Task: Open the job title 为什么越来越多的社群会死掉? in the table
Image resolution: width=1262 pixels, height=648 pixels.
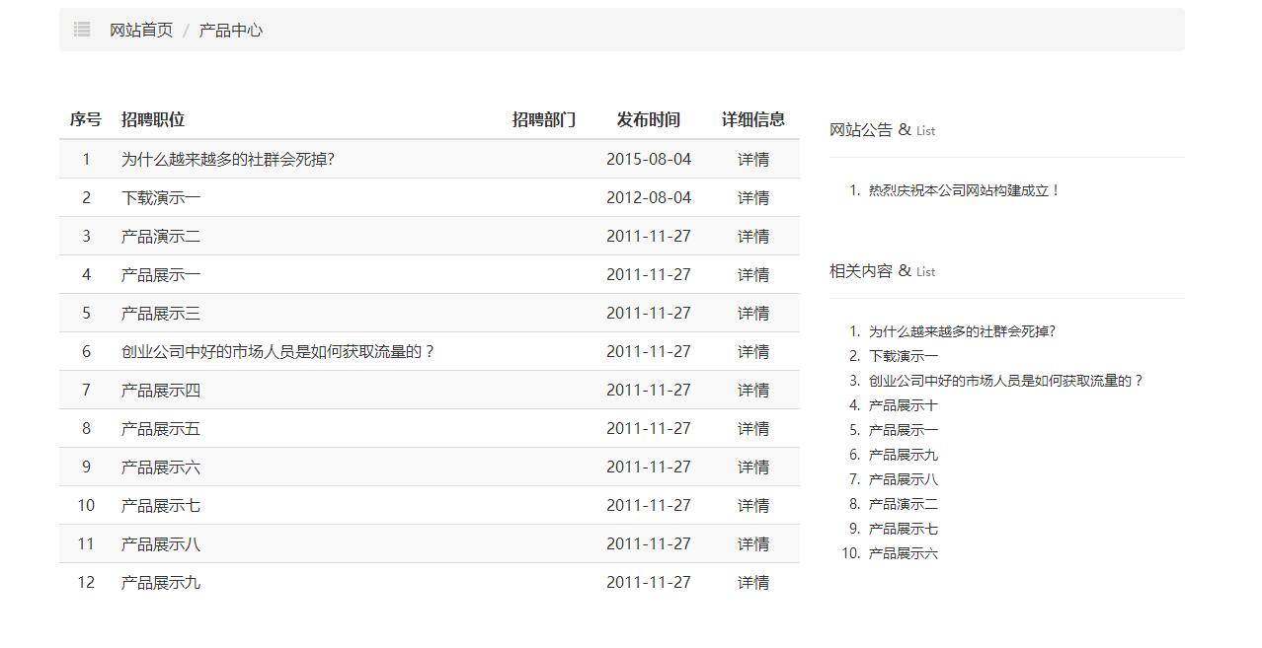Action: pyautogui.click(x=227, y=159)
